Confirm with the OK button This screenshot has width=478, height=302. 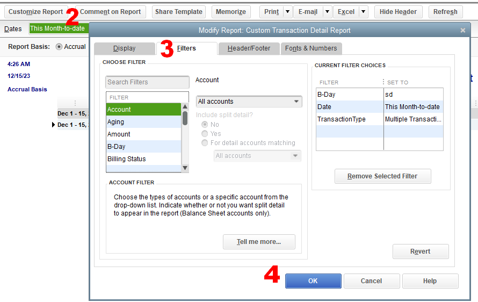tap(313, 281)
